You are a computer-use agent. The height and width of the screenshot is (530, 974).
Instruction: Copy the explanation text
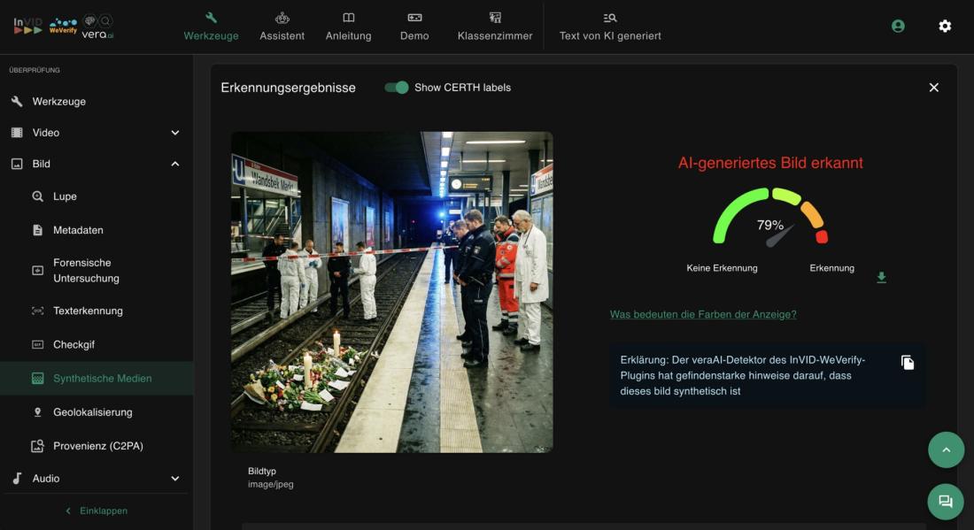pos(908,363)
